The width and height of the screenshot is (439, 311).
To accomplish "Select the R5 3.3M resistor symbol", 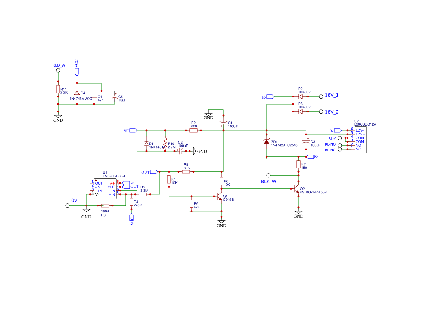I will (x=143, y=194).
